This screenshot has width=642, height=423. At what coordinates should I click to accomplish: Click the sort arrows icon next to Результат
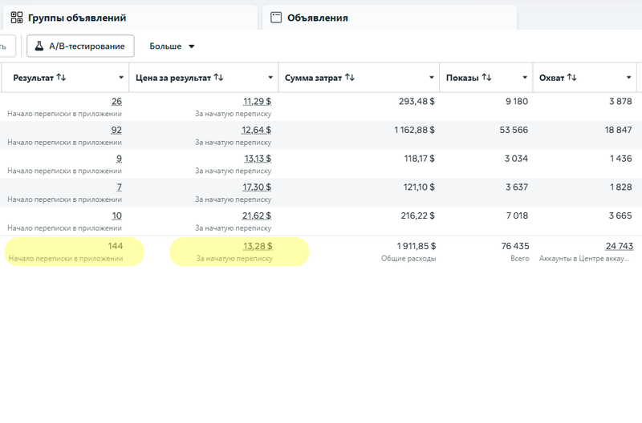[61, 78]
